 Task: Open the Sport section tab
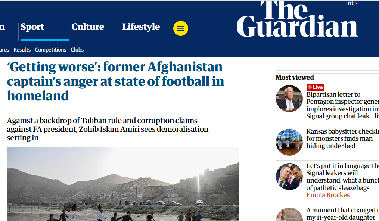click(x=32, y=27)
